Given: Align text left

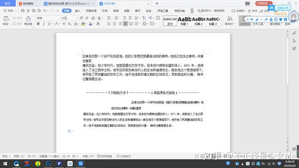Looking at the screenshot, I should (109, 24).
